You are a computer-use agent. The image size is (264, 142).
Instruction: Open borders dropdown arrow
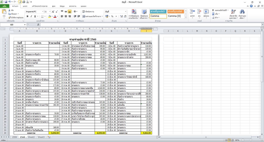coord(45,16)
